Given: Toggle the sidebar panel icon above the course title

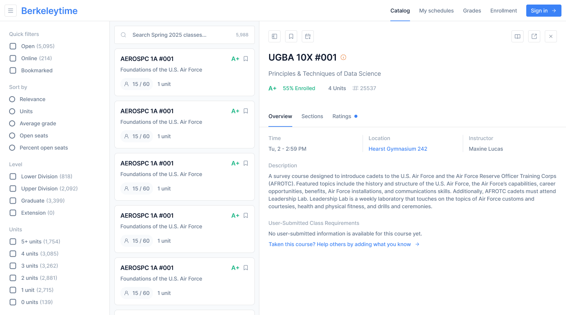Looking at the screenshot, I should pyautogui.click(x=274, y=36).
